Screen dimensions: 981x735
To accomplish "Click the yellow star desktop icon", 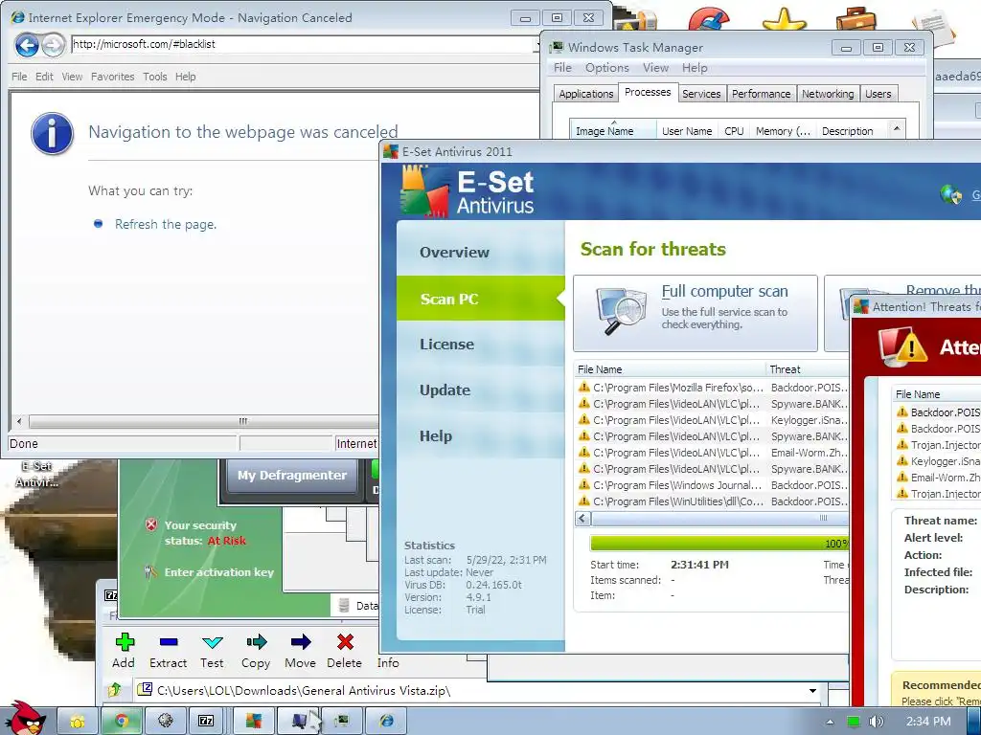I will pos(784,19).
